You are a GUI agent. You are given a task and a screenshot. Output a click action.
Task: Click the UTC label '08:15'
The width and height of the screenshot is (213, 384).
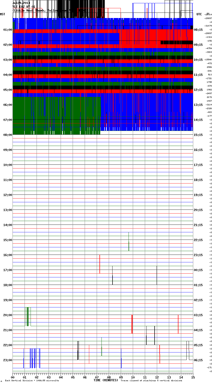point(198,30)
